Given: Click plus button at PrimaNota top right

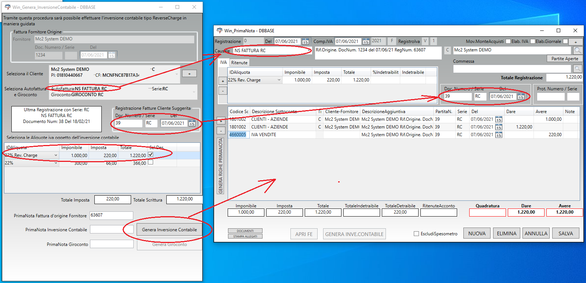Looking at the screenshot, I should (x=576, y=42).
